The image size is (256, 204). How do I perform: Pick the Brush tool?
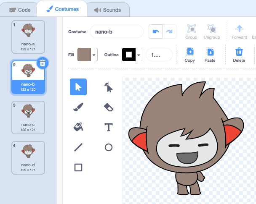pyautogui.click(x=78, y=107)
